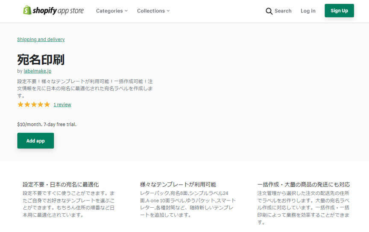Click the app title 宛名印刷
The image size is (369, 232).
point(41,59)
